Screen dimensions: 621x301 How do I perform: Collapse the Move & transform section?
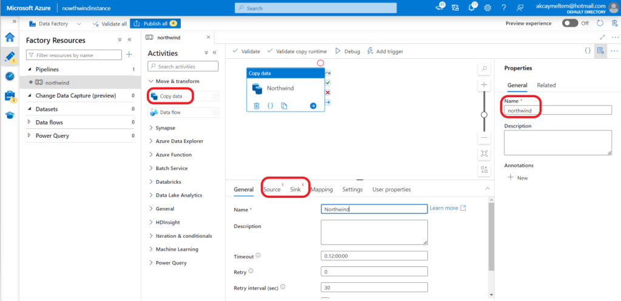[151, 81]
